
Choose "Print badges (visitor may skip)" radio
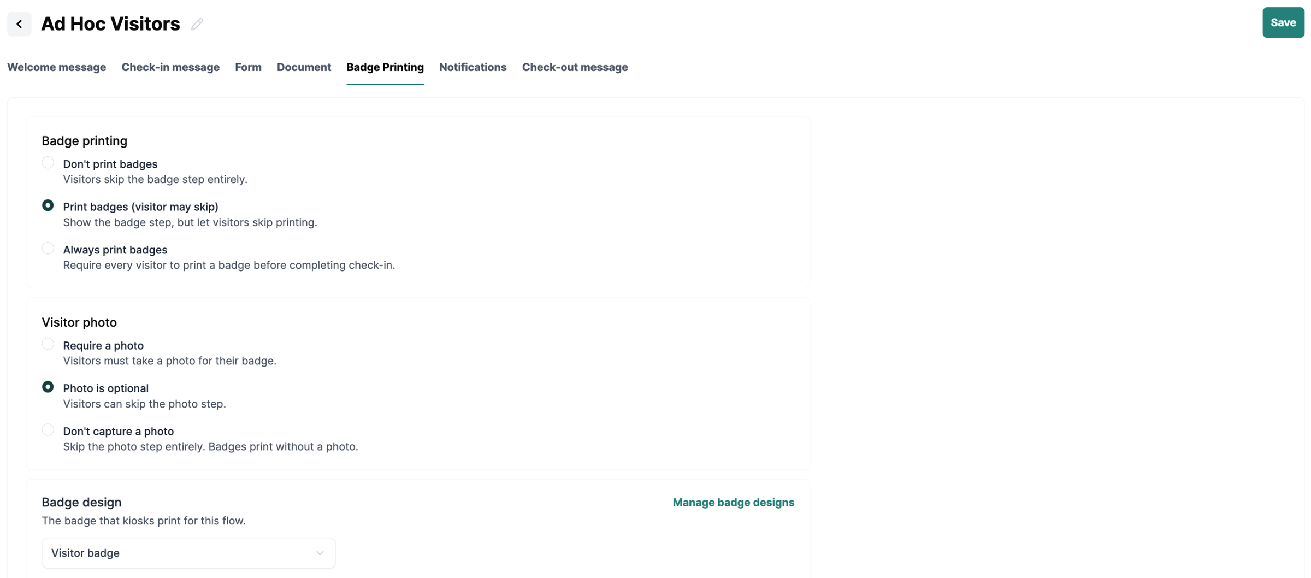(48, 205)
